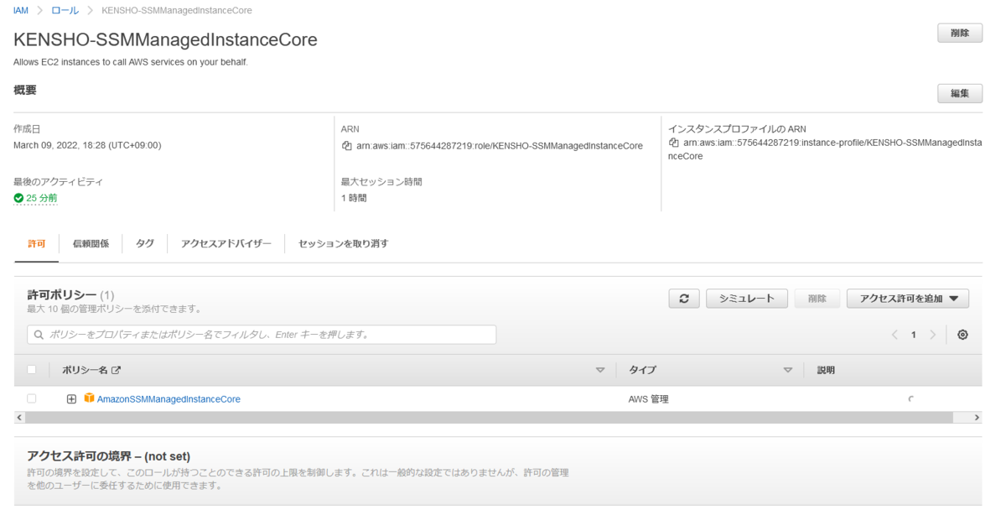Click the アクセス許可の境界 – (not set) heading
This screenshot has height=510, width=1006.
(x=109, y=456)
